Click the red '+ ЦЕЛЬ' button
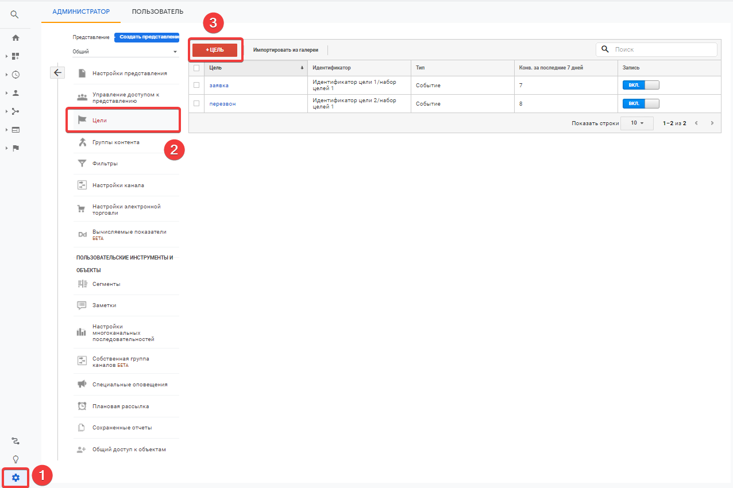Screen dimensions: 733x488 (215, 50)
